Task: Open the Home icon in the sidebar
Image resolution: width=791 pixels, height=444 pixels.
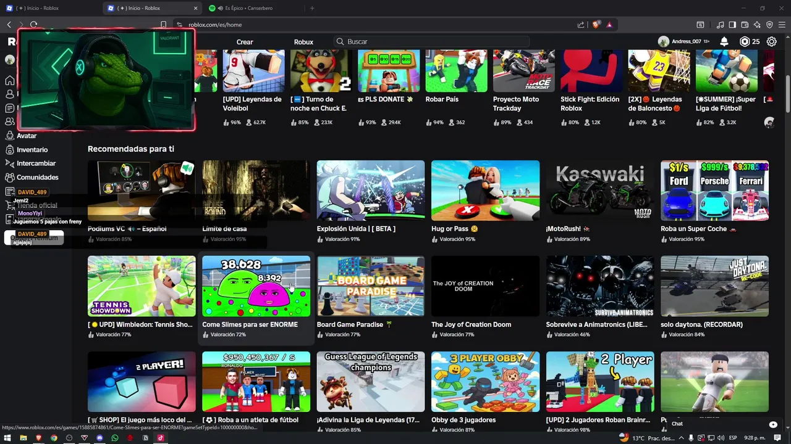Action: click(x=10, y=80)
